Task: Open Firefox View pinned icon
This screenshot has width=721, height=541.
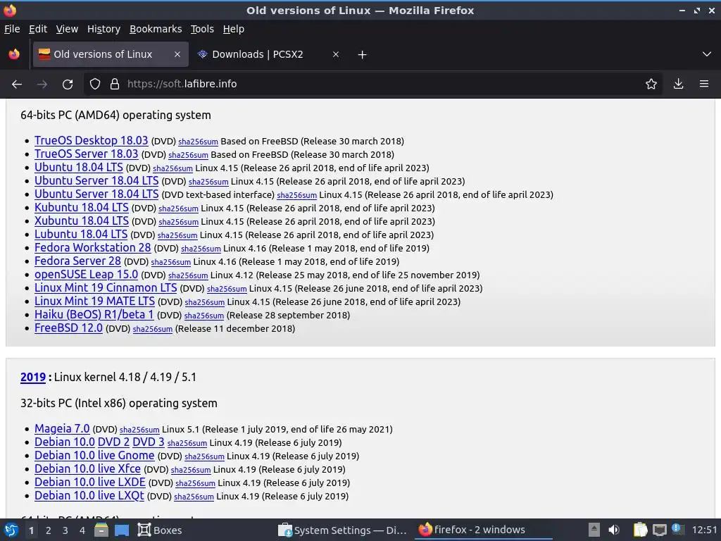Action: click(x=14, y=54)
